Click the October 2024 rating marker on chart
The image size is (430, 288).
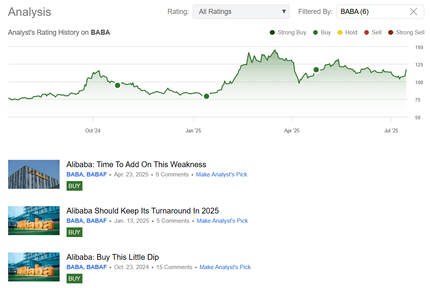pos(118,85)
